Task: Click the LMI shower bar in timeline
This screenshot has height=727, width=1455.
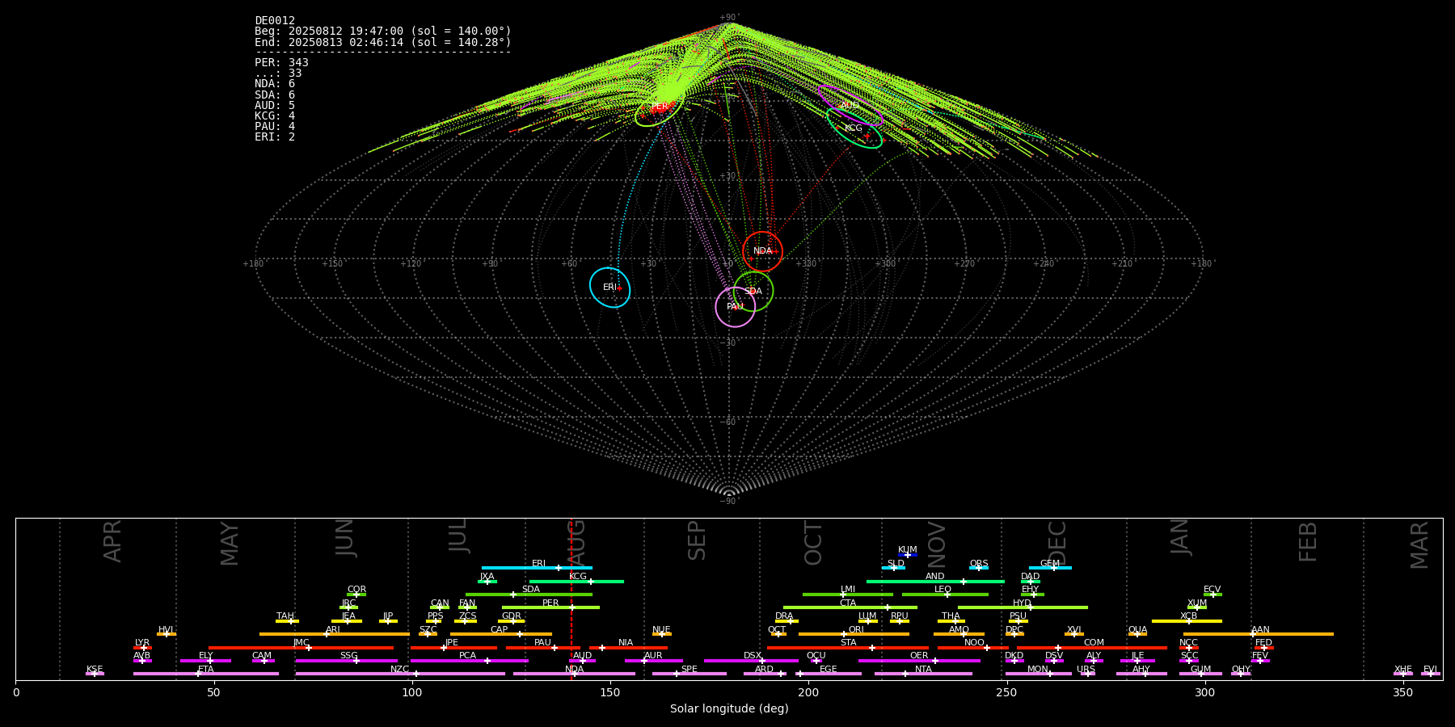Action: [848, 595]
